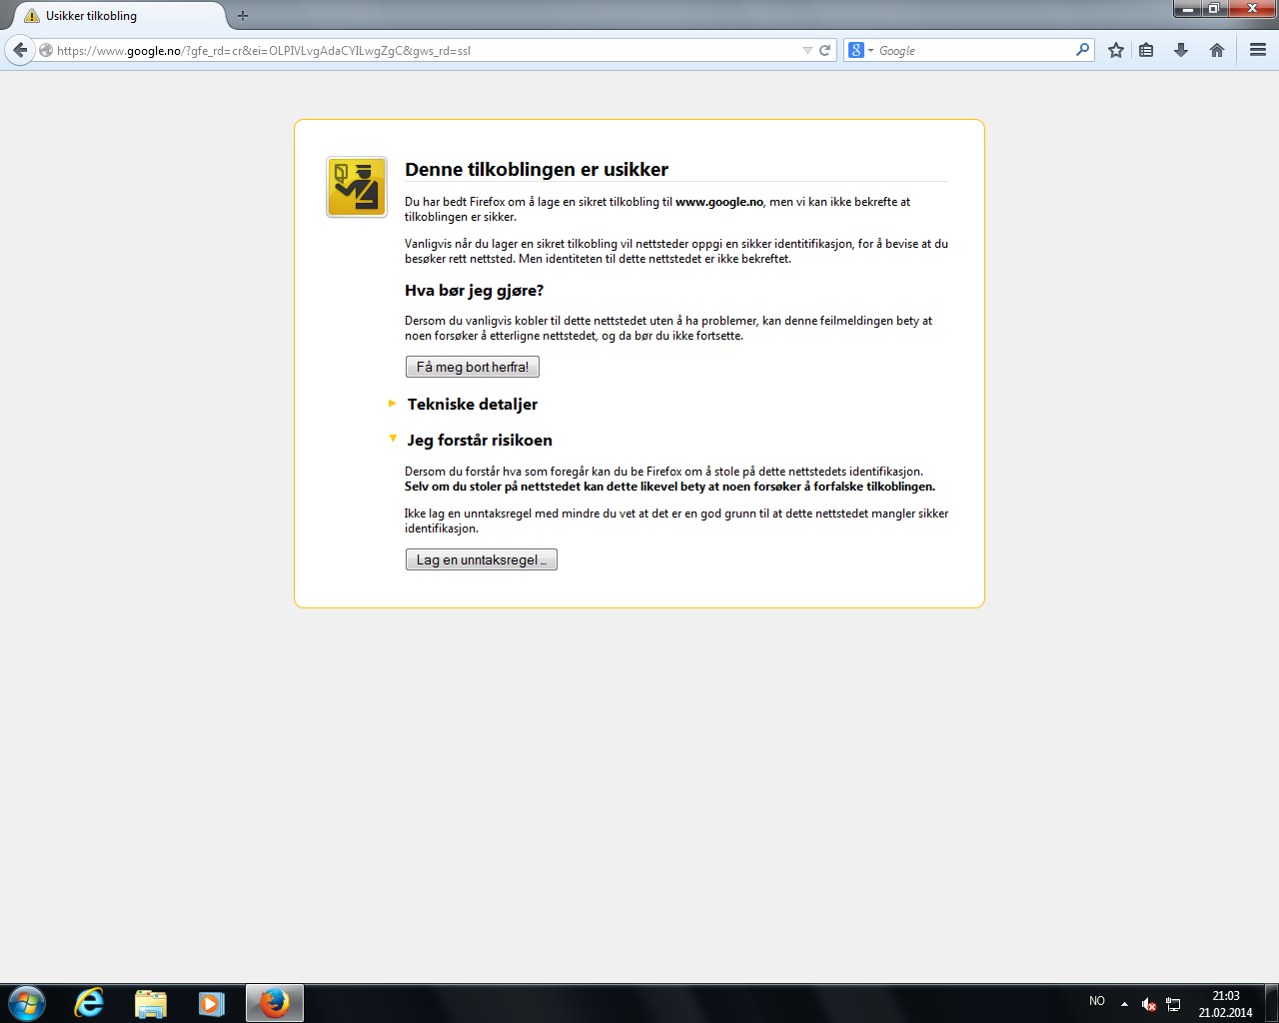Viewport: 1279px width, 1023px height.
Task: Open the Firefox hamburger menu
Action: (1258, 50)
